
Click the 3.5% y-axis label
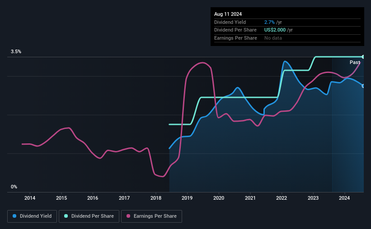click(16, 51)
